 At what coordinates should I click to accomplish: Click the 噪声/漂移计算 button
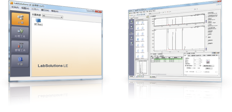[x=208, y=66]
